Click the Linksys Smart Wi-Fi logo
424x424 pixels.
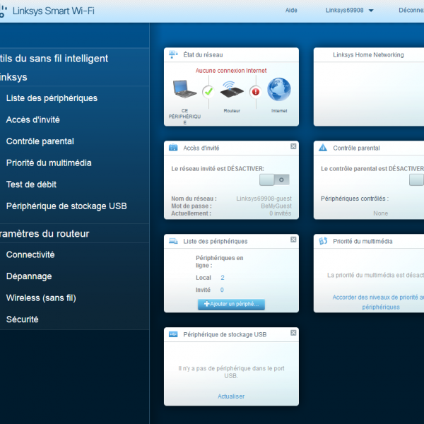[48, 11]
